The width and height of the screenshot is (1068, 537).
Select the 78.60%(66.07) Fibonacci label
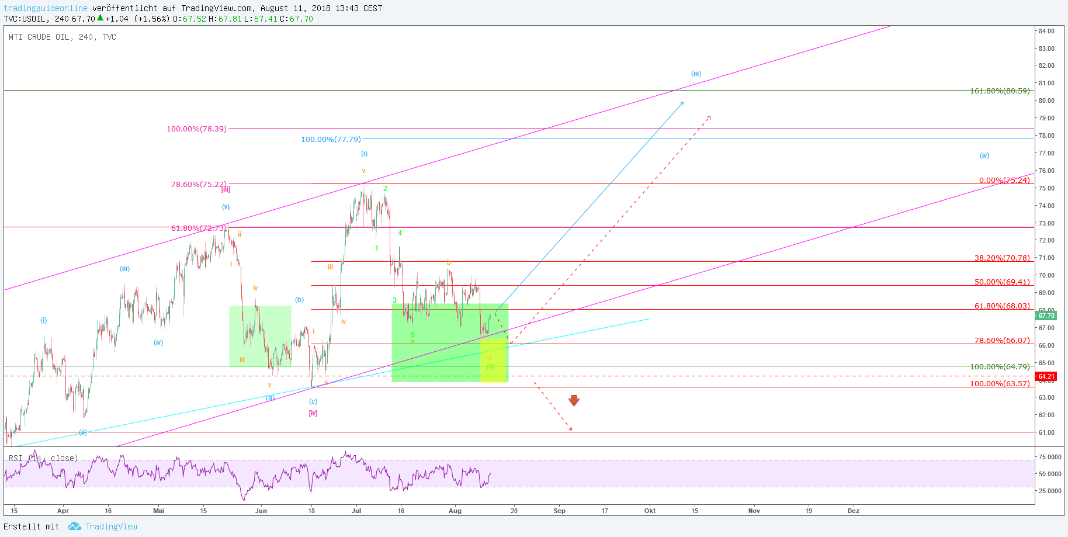pos(1002,341)
